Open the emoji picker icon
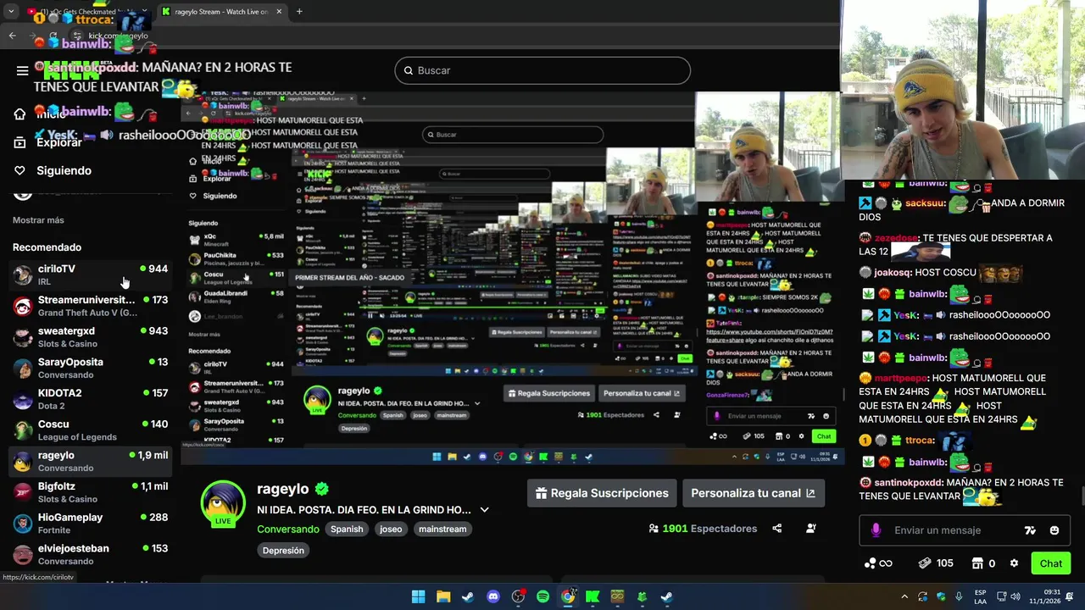The height and width of the screenshot is (610, 1085). coord(1054,530)
